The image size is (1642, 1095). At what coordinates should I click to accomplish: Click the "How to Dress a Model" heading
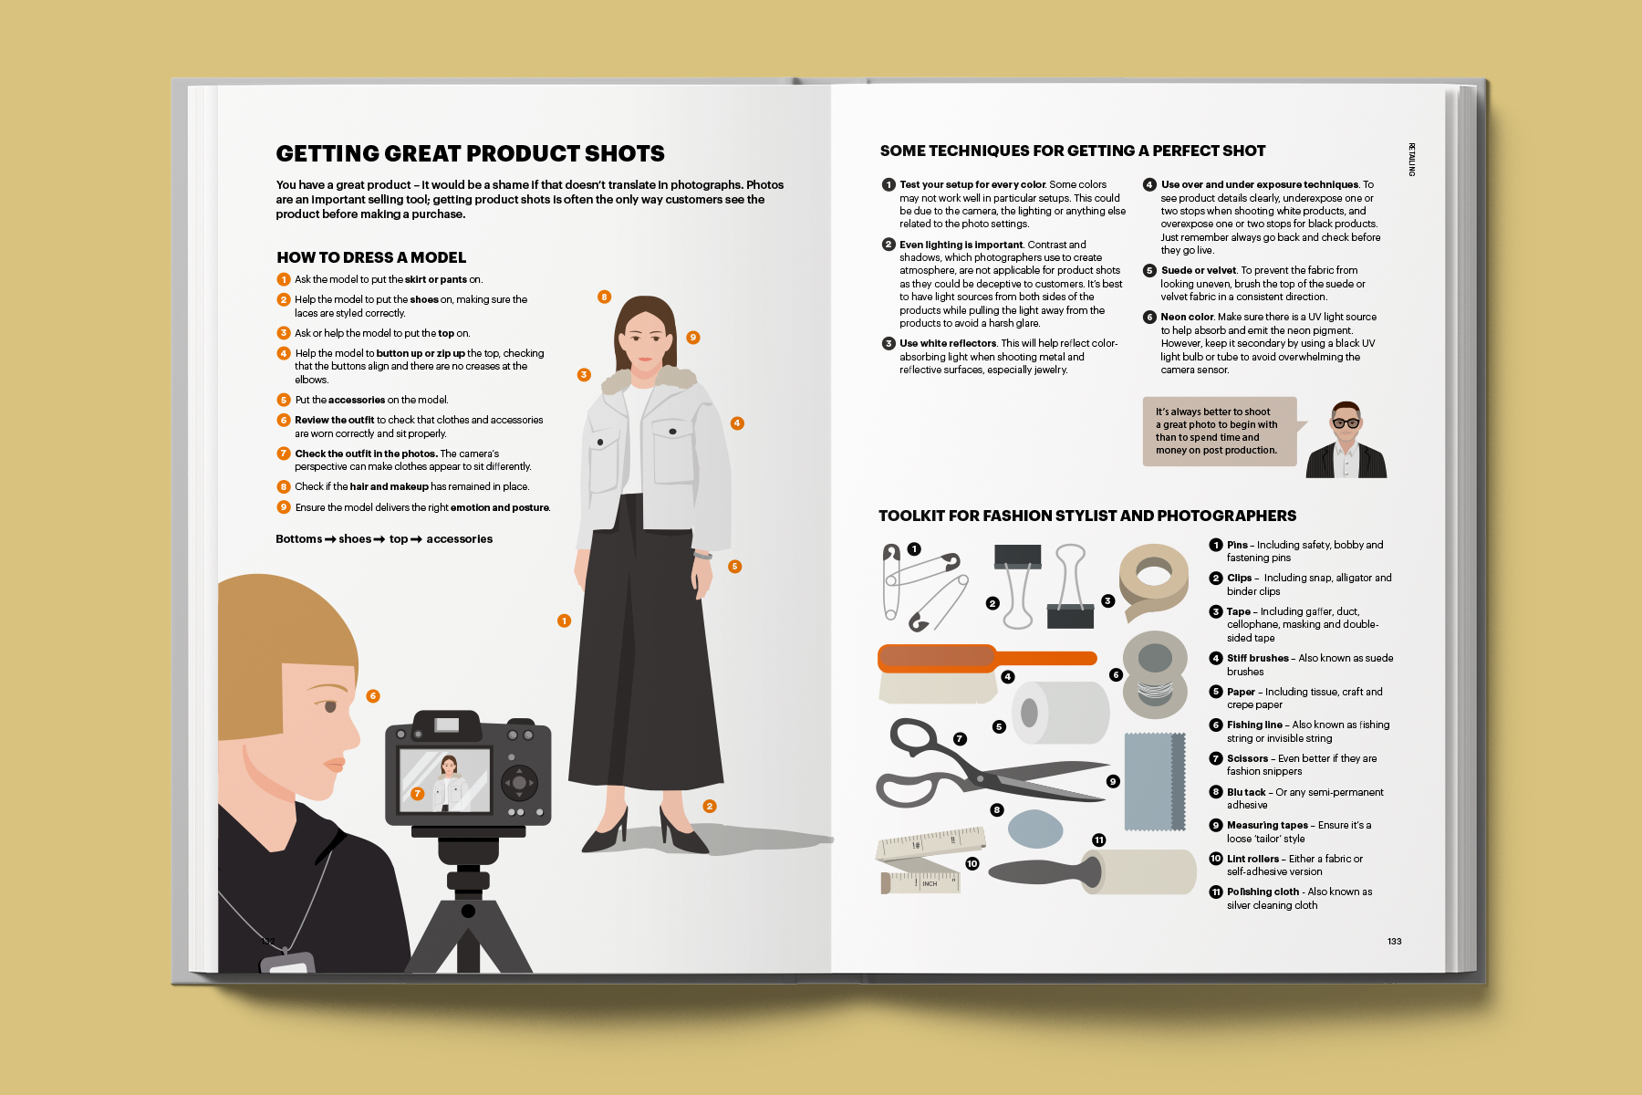pos(371,257)
